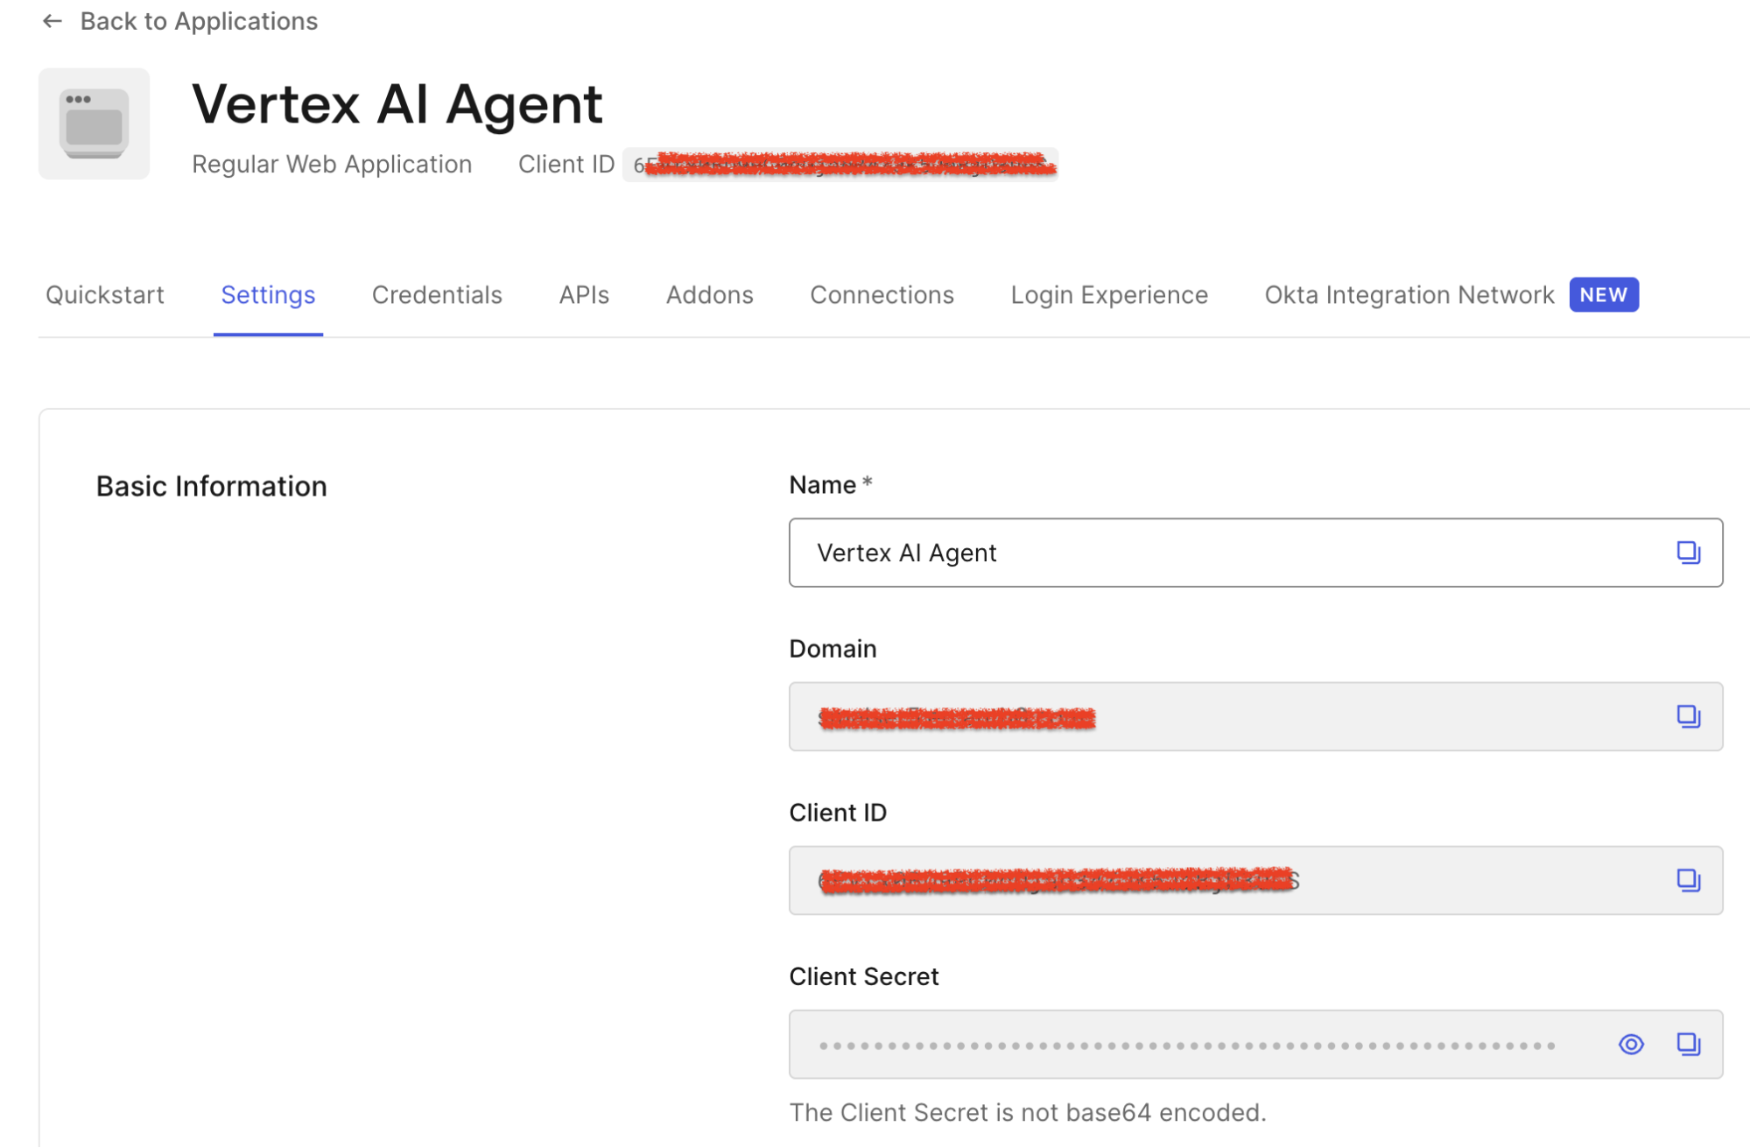The height and width of the screenshot is (1148, 1750).
Task: Copy the Client Secret value
Action: click(x=1688, y=1044)
